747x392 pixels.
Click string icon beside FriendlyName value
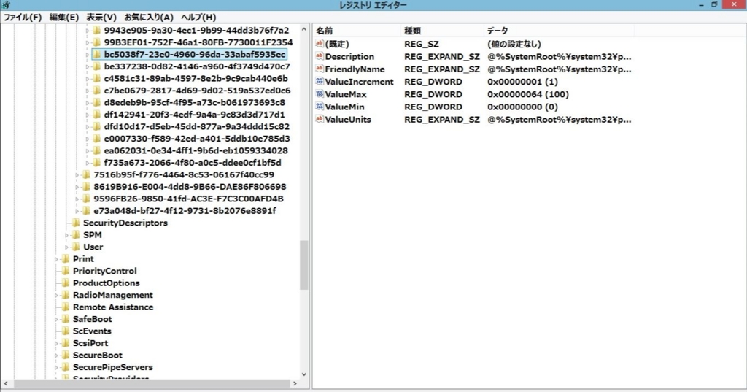[x=320, y=69]
